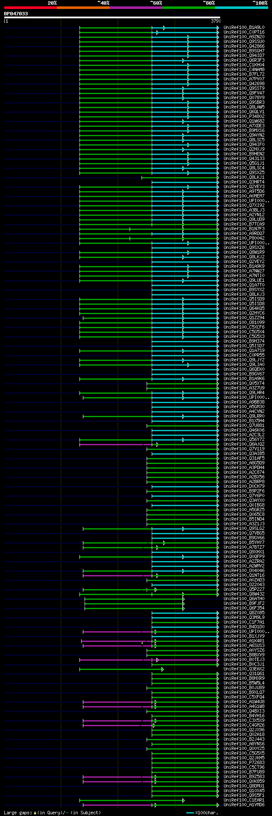Click the label UniRef100_B9FJF2
This screenshot has width=272, height=816.
[244, 603]
